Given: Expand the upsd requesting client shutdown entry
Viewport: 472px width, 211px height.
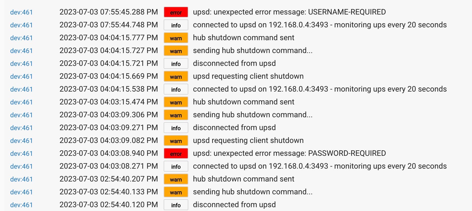Looking at the screenshot, I should [248, 76].
